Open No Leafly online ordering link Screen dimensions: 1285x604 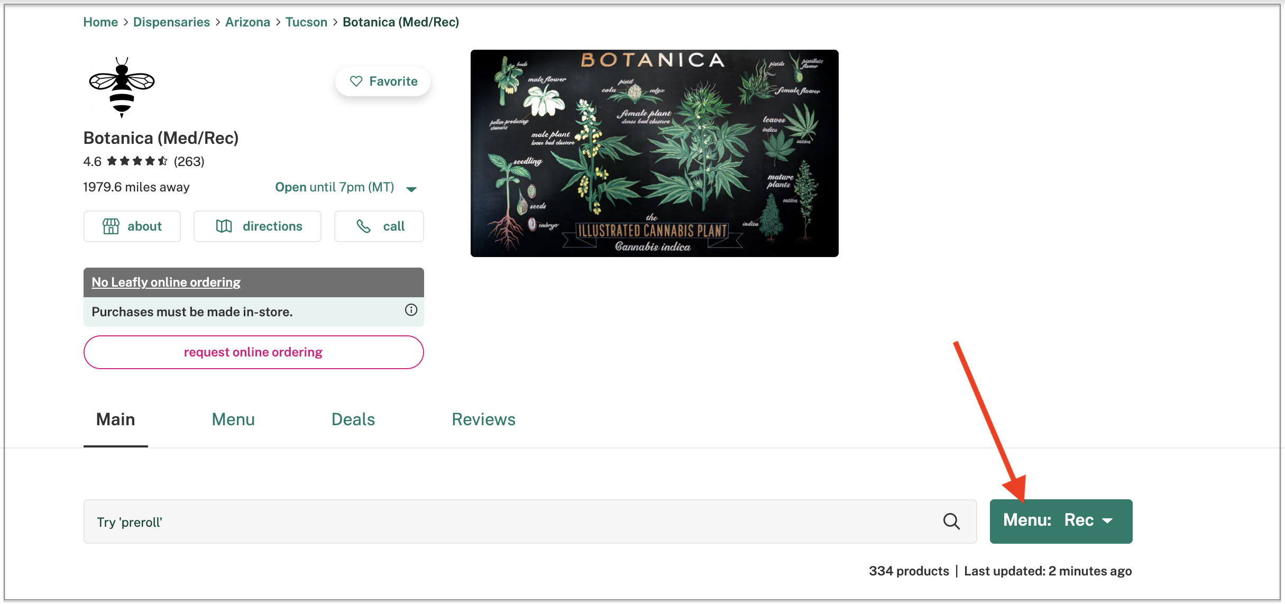coord(166,282)
